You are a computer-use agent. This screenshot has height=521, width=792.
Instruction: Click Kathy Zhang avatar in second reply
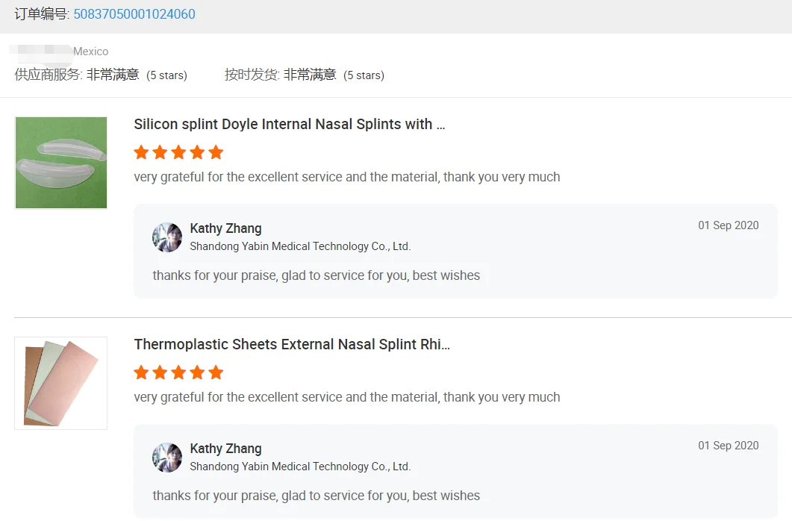[167, 458]
